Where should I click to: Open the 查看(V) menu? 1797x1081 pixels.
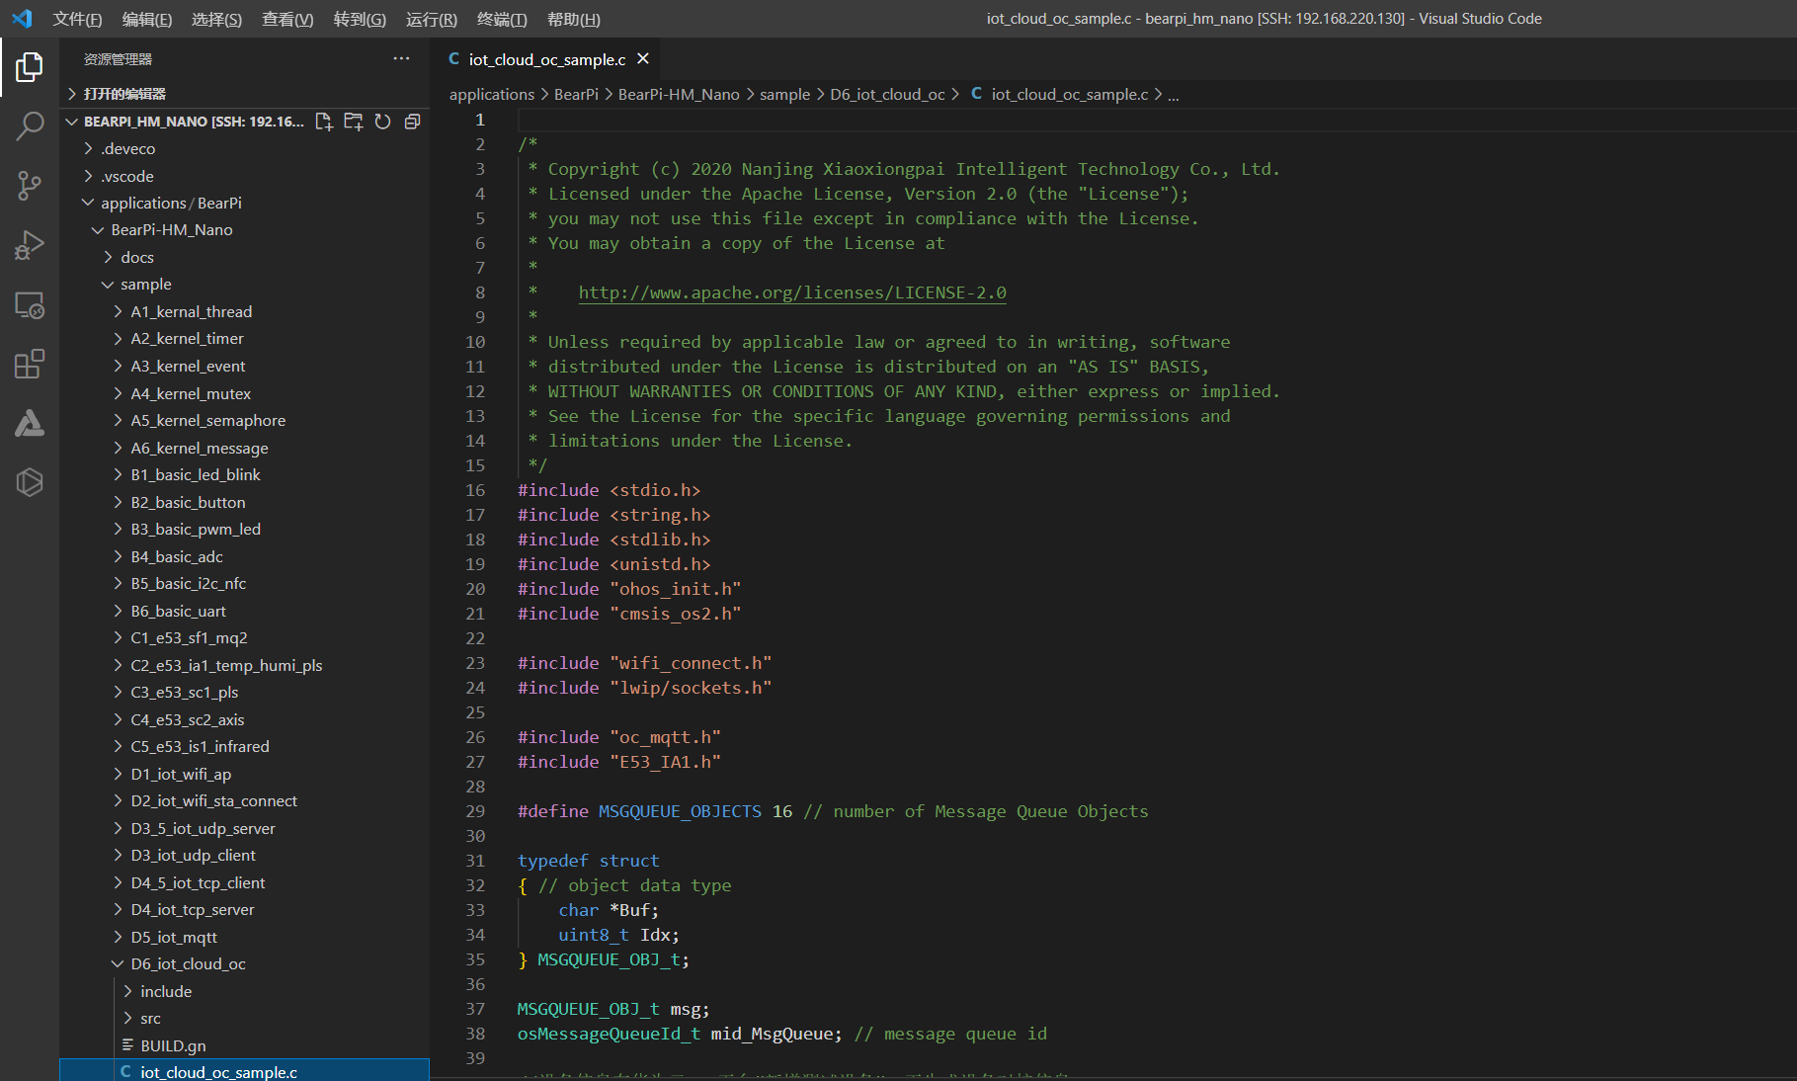(x=287, y=19)
